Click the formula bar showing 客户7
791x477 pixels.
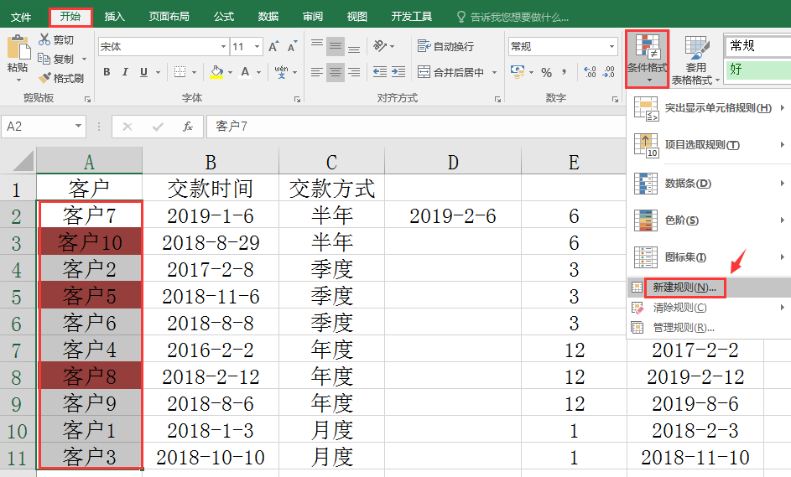click(x=416, y=126)
